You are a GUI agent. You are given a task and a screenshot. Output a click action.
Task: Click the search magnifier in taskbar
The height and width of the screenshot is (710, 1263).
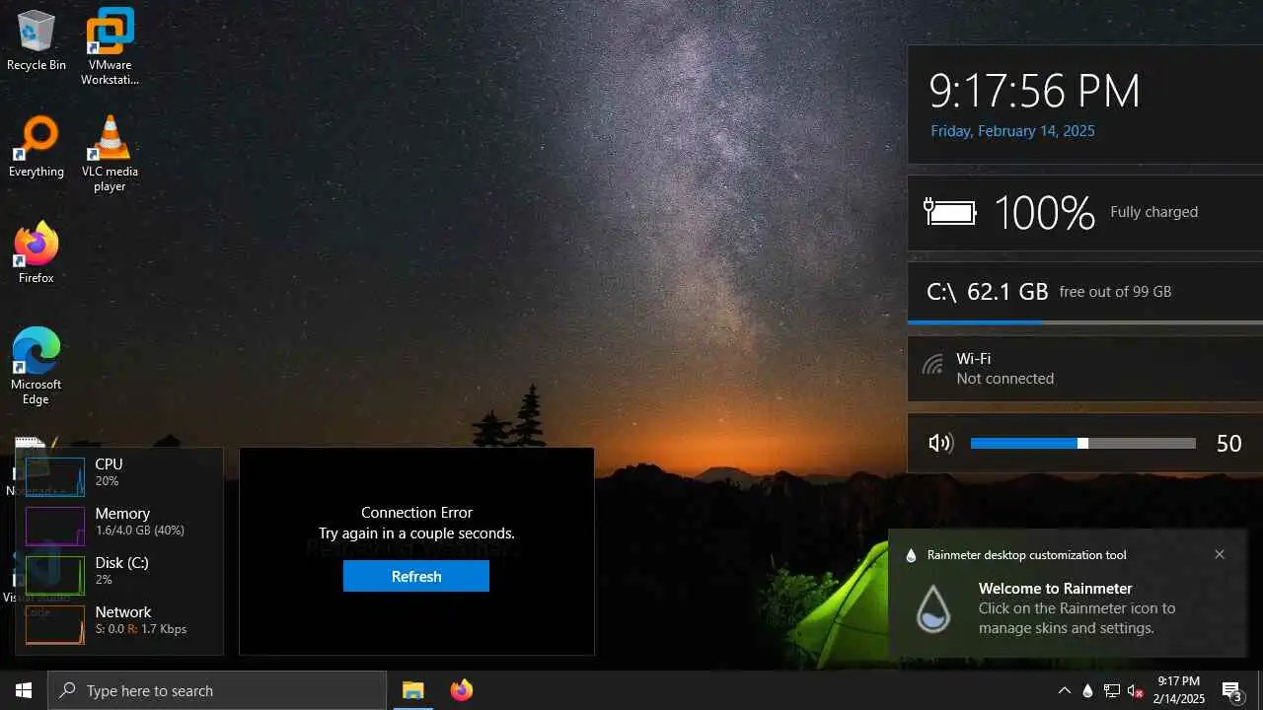[x=67, y=691]
